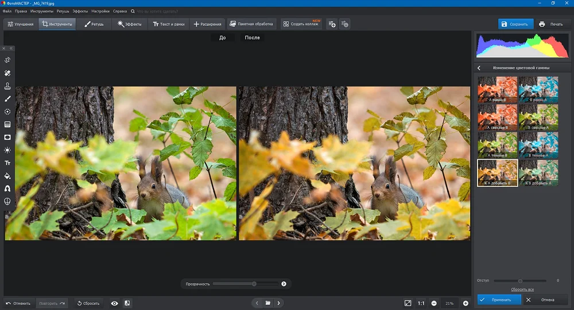Go to previous photo arrow

(x=257, y=303)
